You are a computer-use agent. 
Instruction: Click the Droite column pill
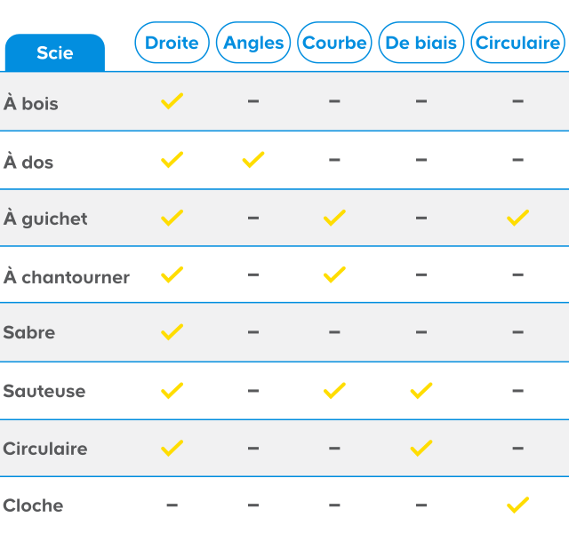tap(172, 43)
